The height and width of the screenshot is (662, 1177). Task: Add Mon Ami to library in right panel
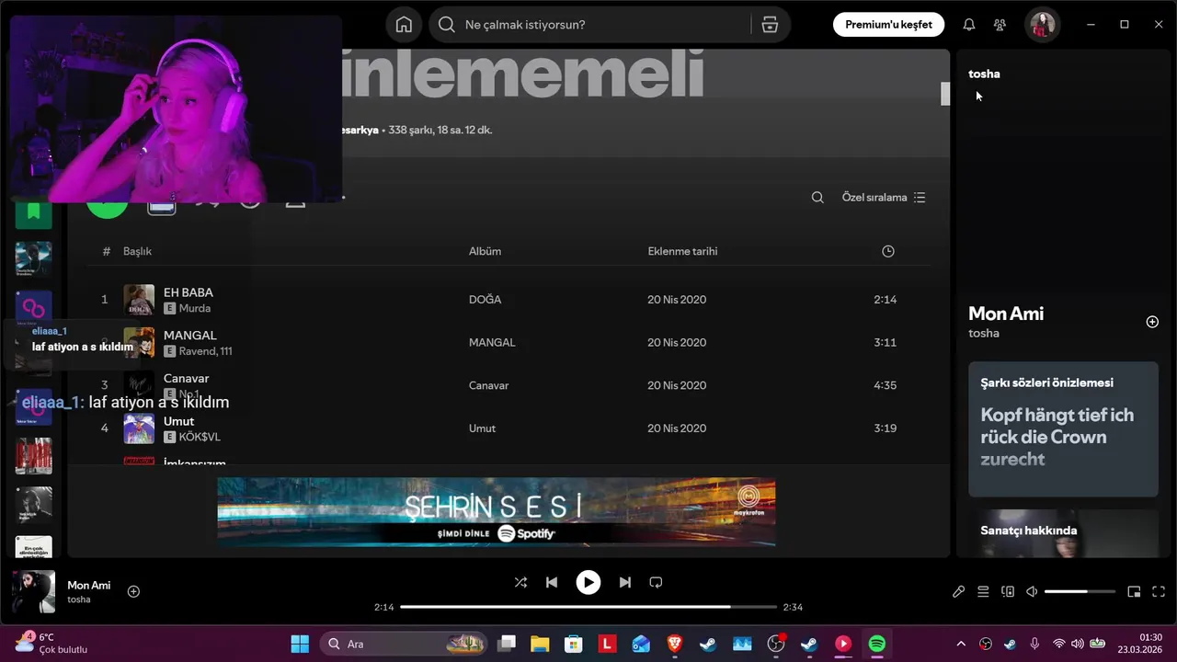[x=1152, y=322]
